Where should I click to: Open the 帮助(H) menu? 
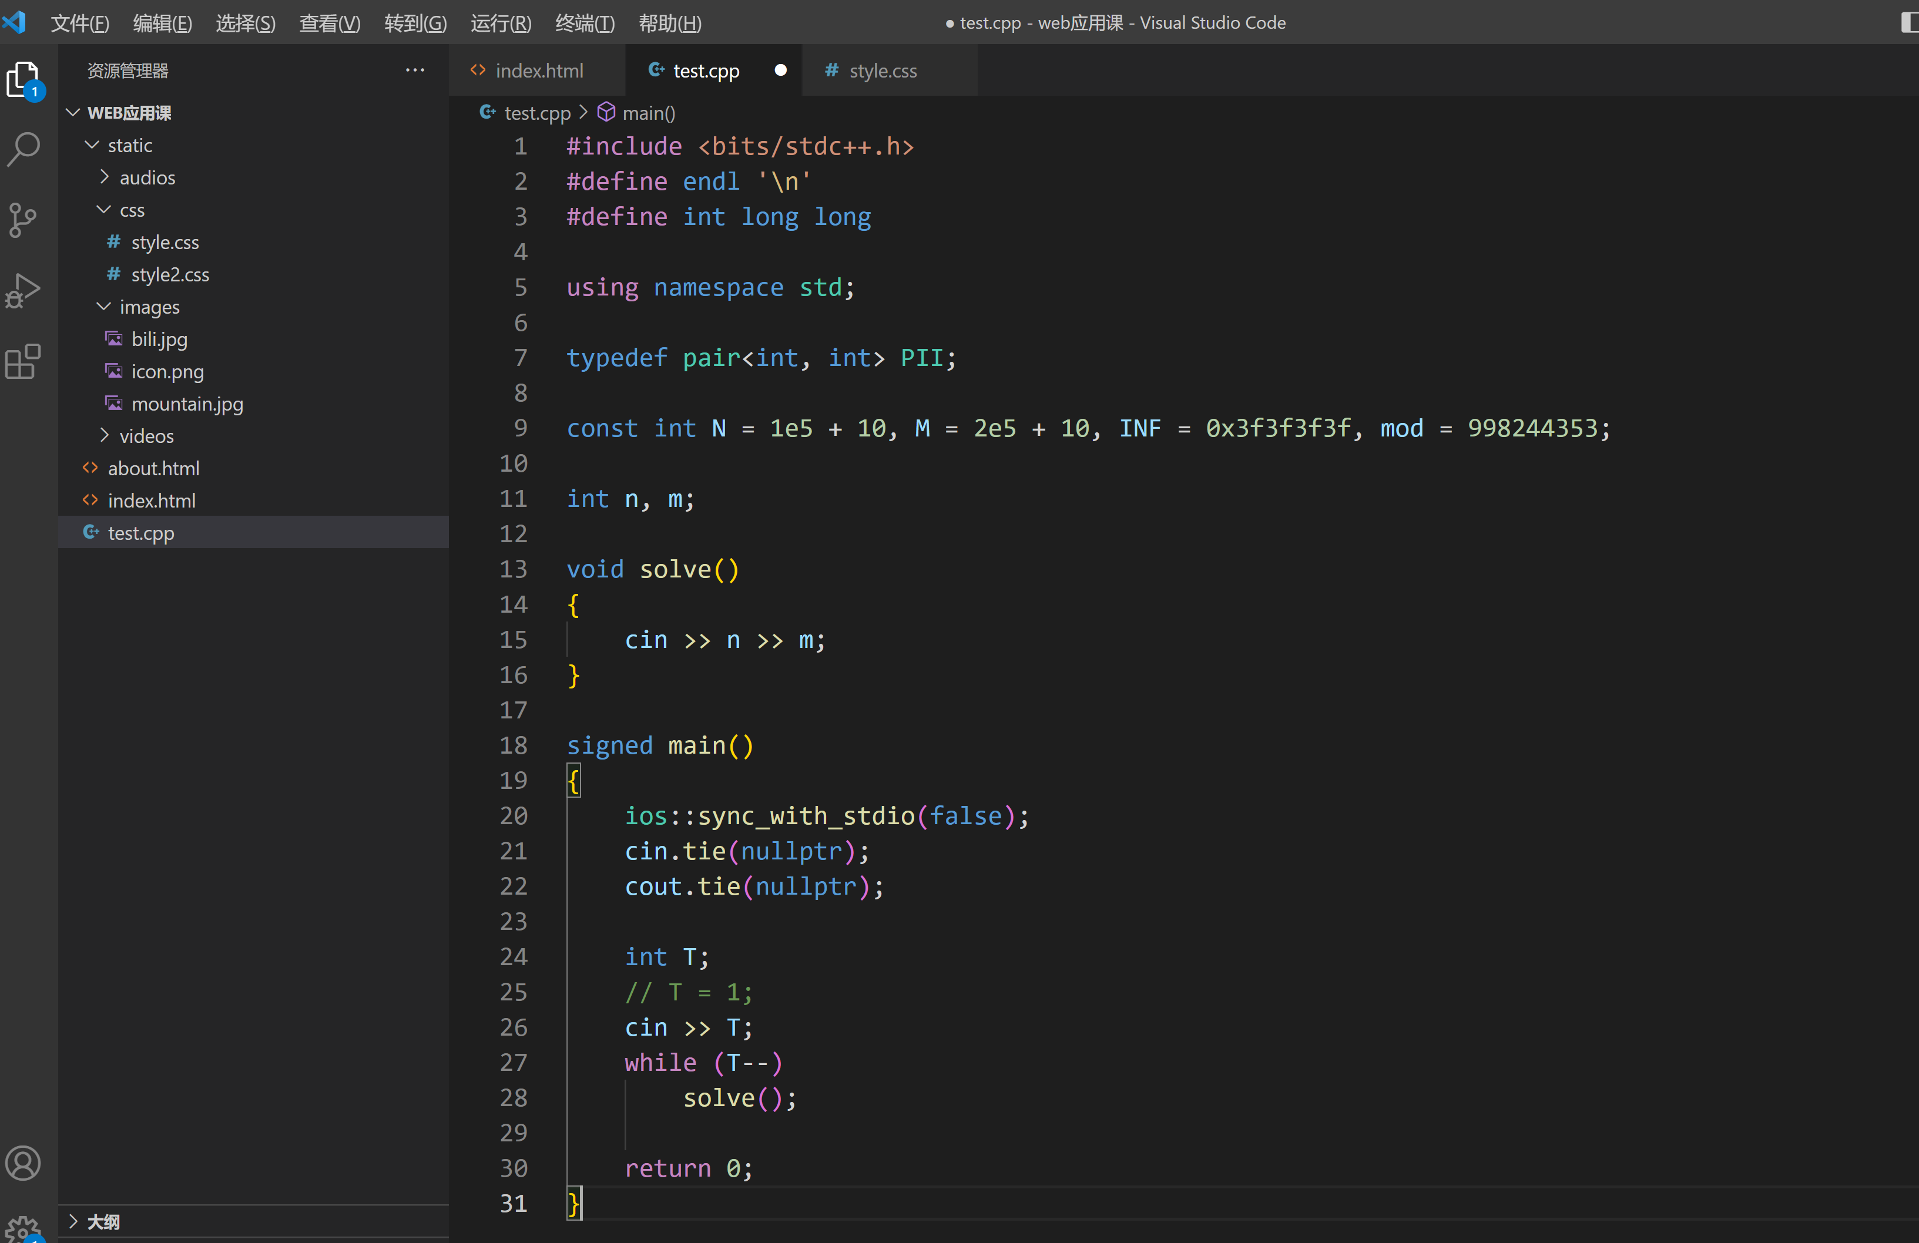pos(669,22)
